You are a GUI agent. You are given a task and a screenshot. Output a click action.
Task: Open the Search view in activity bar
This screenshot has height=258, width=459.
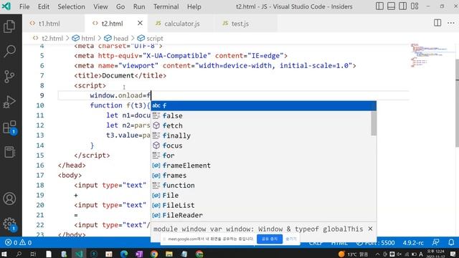pos(9,51)
